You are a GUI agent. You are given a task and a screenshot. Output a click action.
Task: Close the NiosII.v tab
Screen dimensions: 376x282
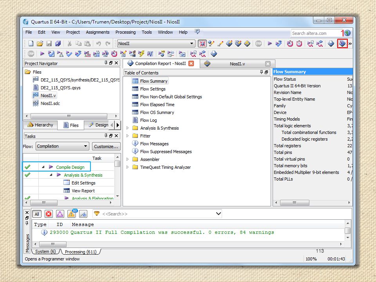coord(268,64)
